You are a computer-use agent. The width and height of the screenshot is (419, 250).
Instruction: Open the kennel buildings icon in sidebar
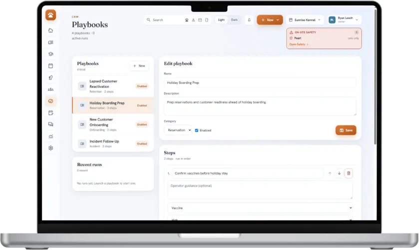point(50,42)
